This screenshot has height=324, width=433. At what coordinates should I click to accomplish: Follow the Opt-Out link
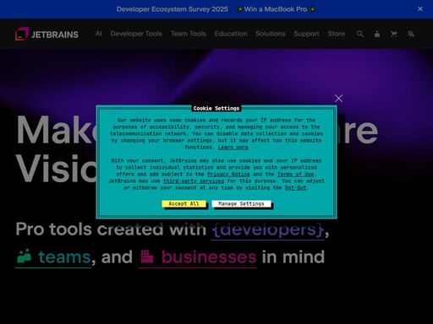(x=295, y=187)
